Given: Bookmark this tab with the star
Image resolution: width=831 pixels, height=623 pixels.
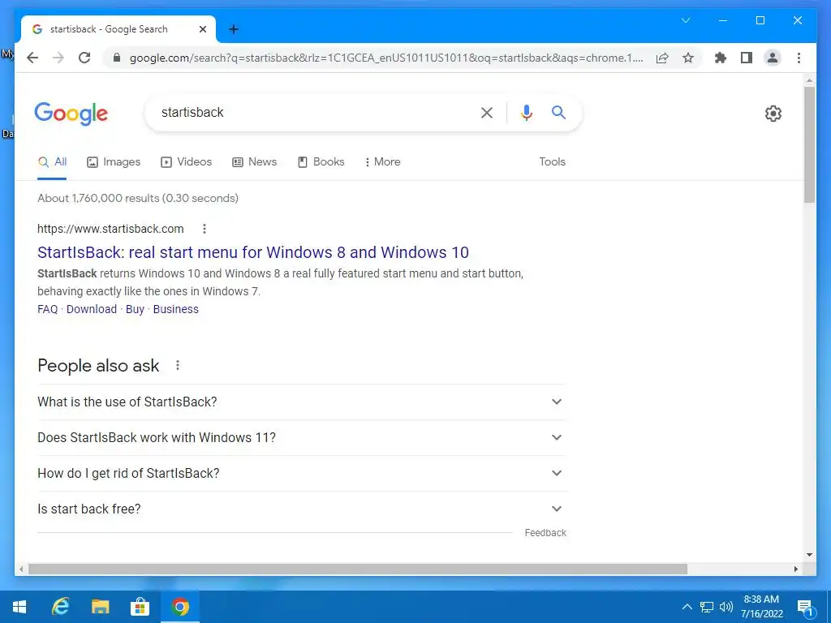Looking at the screenshot, I should click(688, 58).
